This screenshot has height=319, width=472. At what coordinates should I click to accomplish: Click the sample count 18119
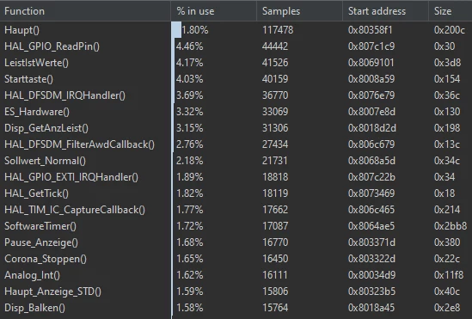pos(275,193)
